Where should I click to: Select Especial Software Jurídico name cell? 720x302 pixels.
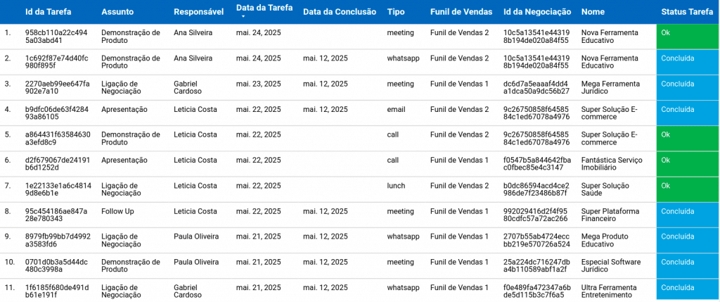(x=611, y=266)
